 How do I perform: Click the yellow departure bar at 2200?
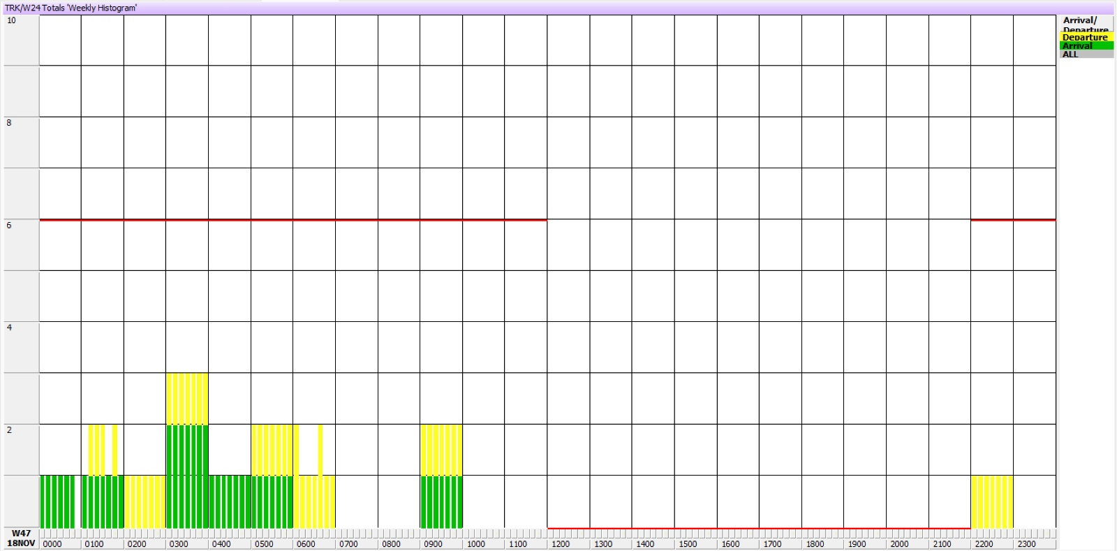point(991,501)
